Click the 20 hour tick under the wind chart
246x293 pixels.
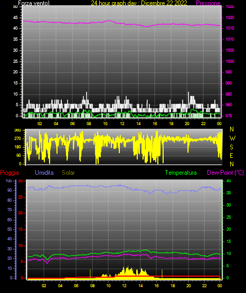(187, 124)
